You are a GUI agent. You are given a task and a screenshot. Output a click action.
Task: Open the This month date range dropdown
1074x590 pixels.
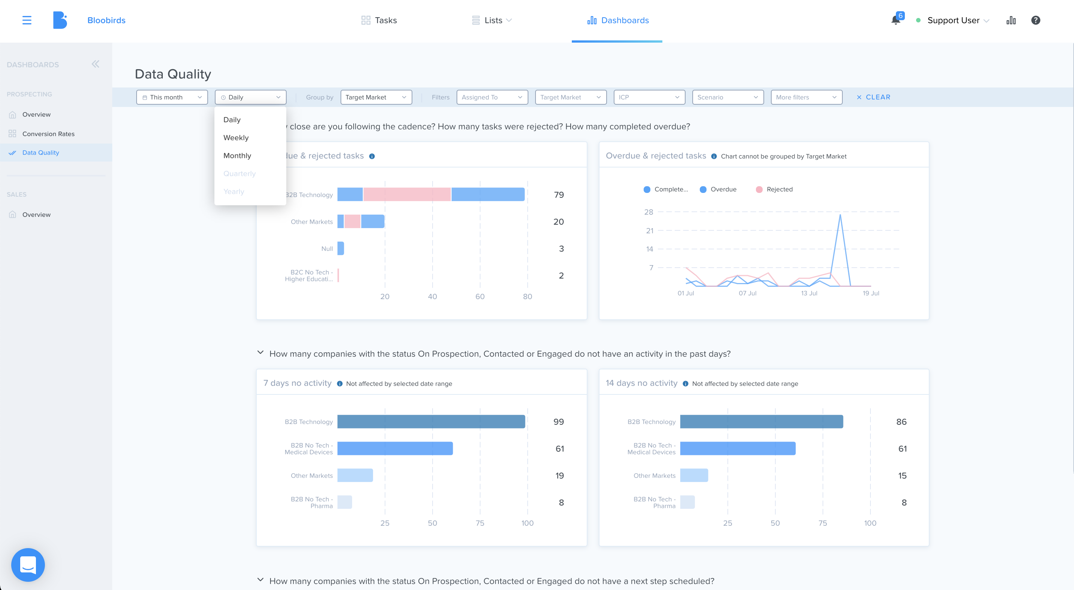172,97
